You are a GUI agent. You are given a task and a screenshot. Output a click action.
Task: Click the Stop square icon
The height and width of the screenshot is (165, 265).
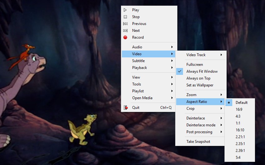(x=125, y=17)
